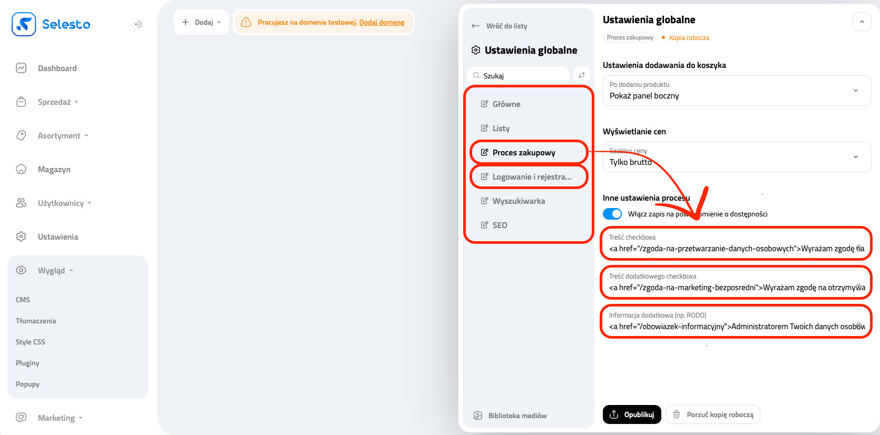The height and width of the screenshot is (435, 880).
Task: Click the back arrow to list
Action: click(476, 26)
